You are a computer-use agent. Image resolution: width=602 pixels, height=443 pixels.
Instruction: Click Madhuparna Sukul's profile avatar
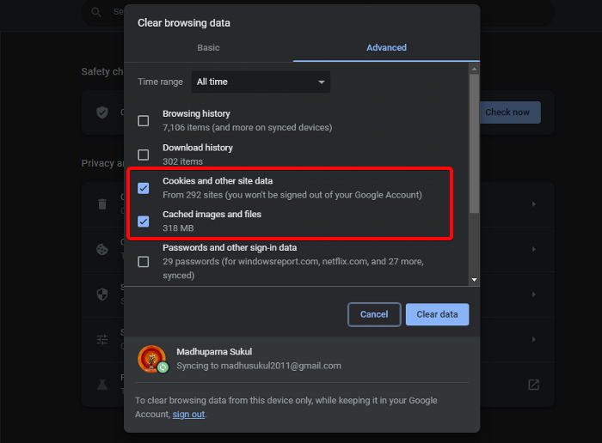pyautogui.click(x=150, y=358)
